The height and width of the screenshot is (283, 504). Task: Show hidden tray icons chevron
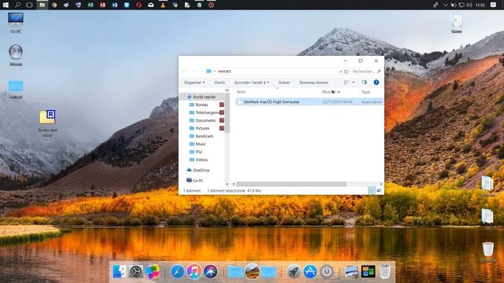[x=445, y=5]
